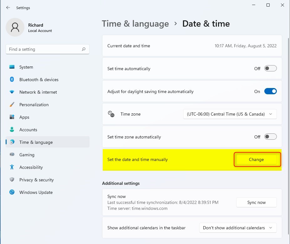Click the back arrow in Settings header
The image size is (290, 244).
pos(8,8)
